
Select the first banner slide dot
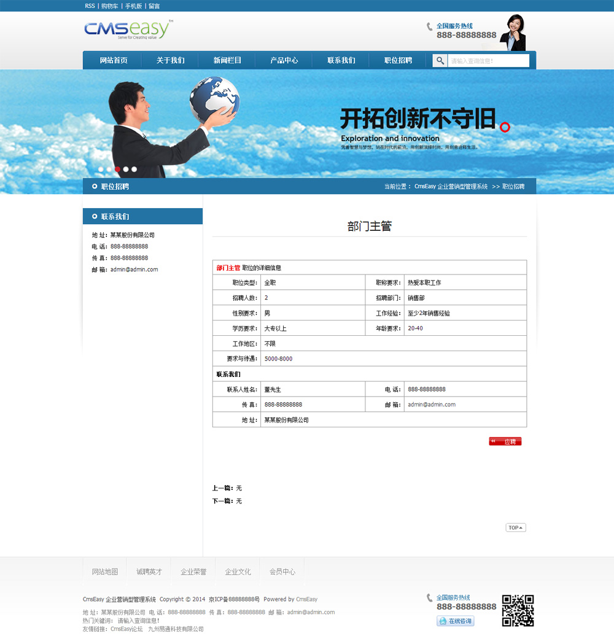click(x=101, y=169)
